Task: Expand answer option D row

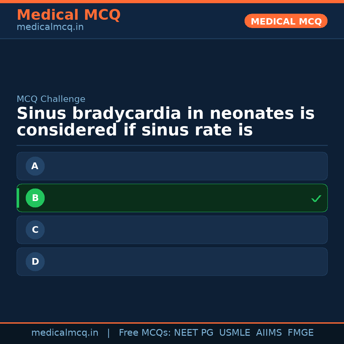Action: [x=172, y=262]
